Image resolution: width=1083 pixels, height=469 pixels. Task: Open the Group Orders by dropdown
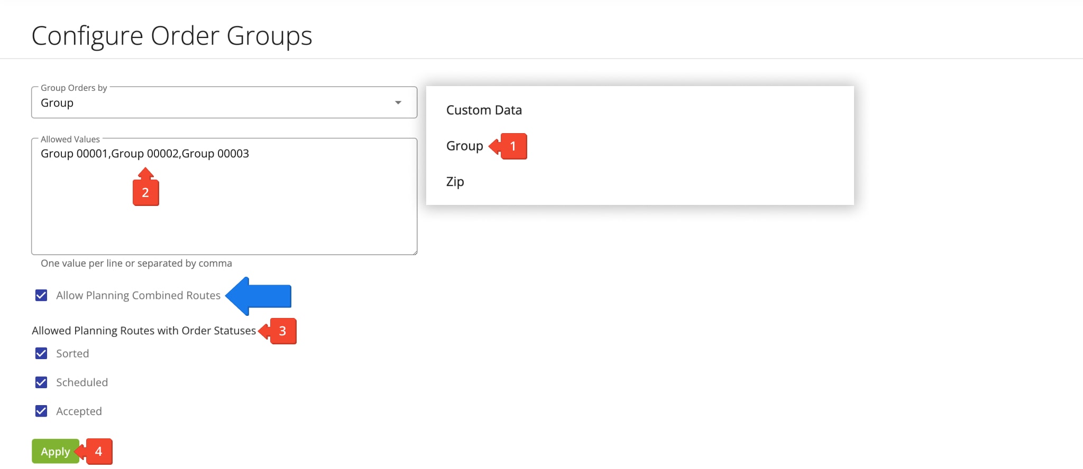click(x=224, y=102)
